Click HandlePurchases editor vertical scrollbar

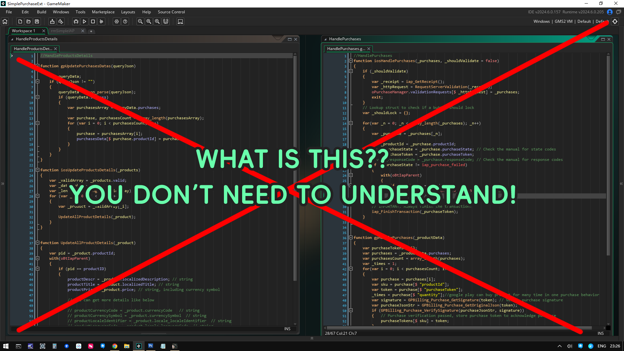point(608,156)
